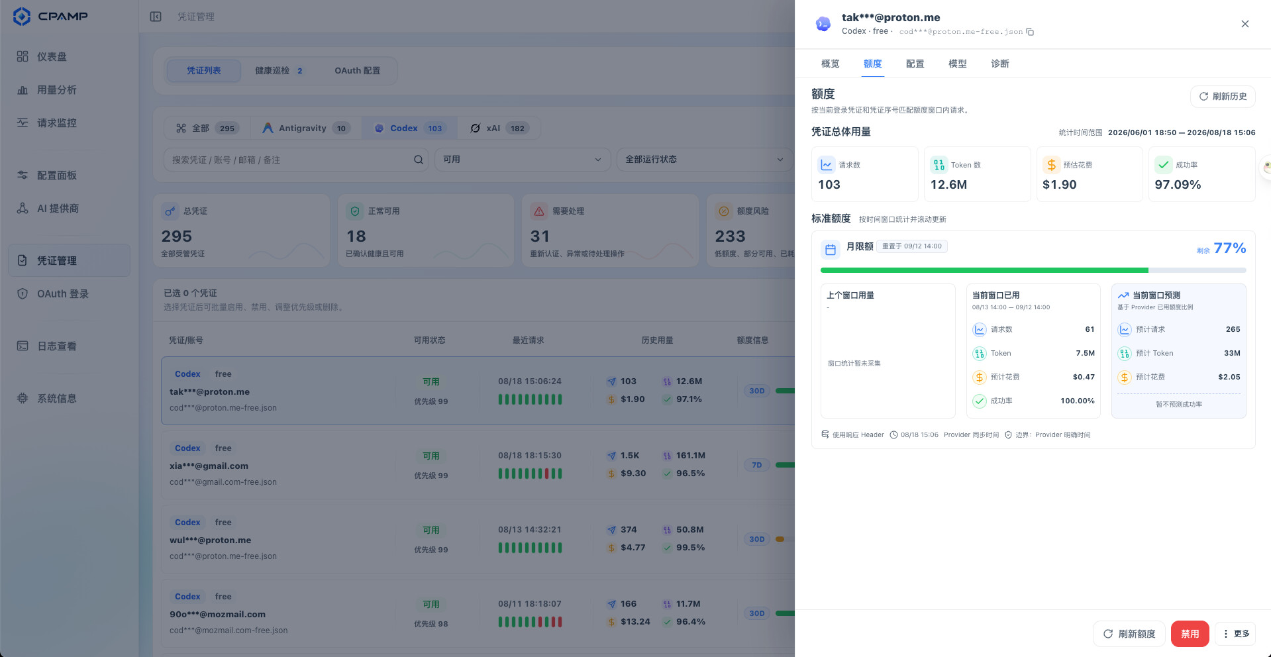Click the search magnifier icon
1271x657 pixels.
(419, 160)
